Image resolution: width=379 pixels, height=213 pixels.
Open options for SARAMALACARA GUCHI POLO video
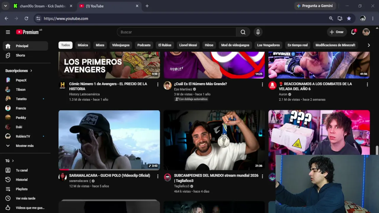[158, 176]
